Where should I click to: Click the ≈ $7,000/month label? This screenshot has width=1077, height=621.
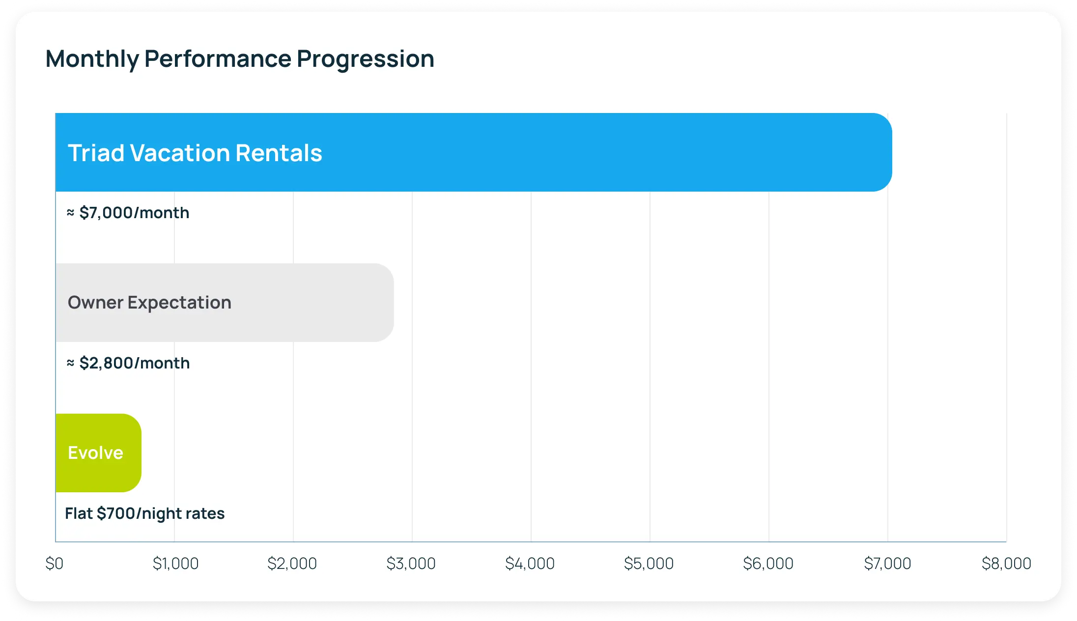128,213
